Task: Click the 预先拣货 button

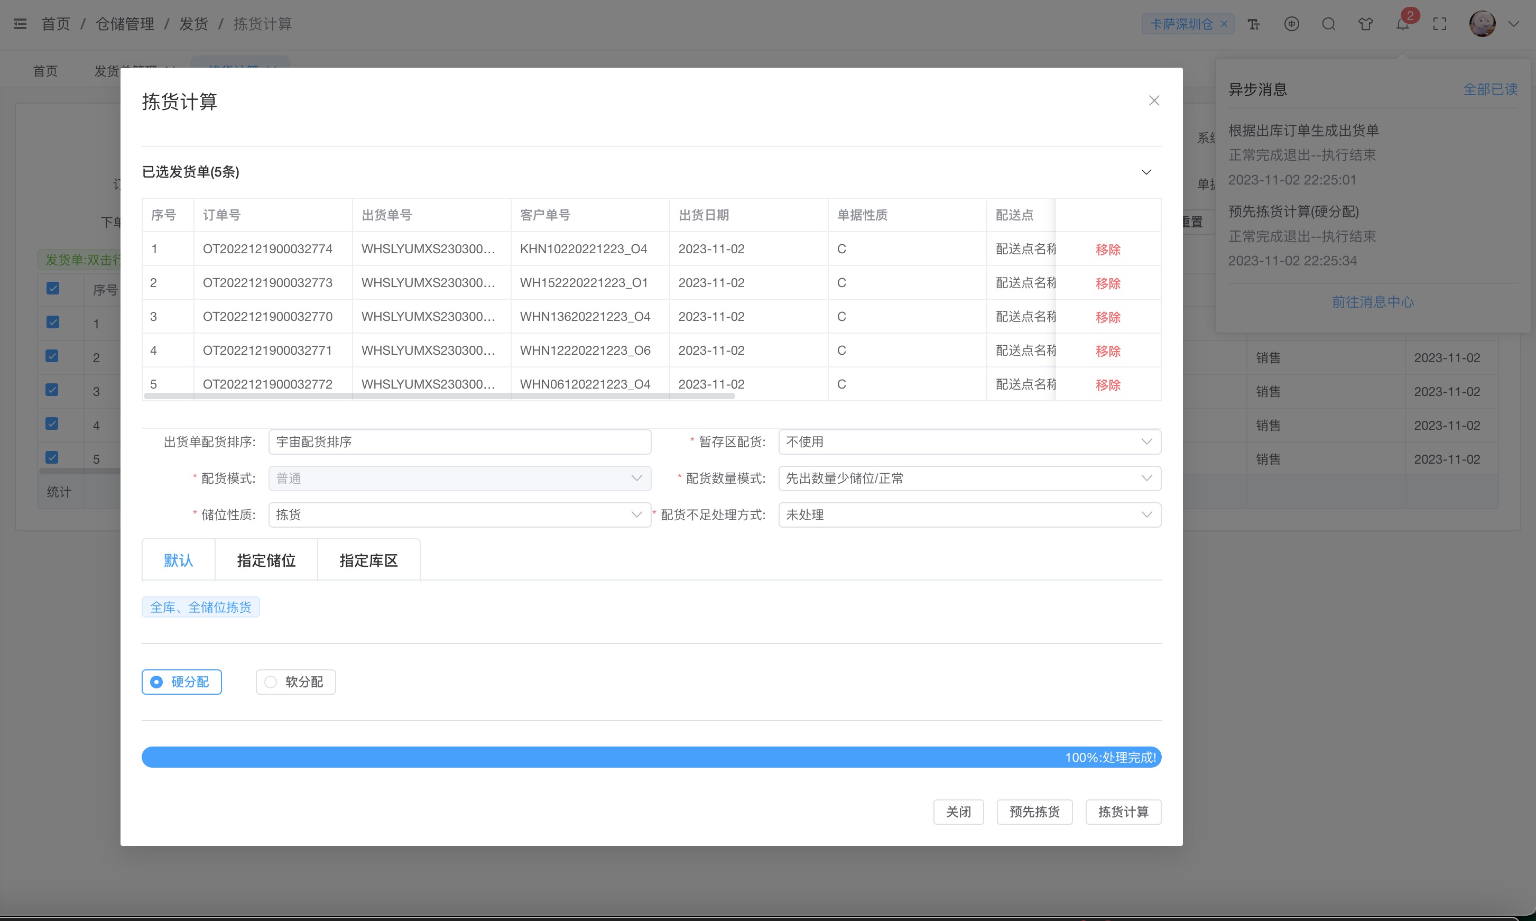Action: (1034, 812)
